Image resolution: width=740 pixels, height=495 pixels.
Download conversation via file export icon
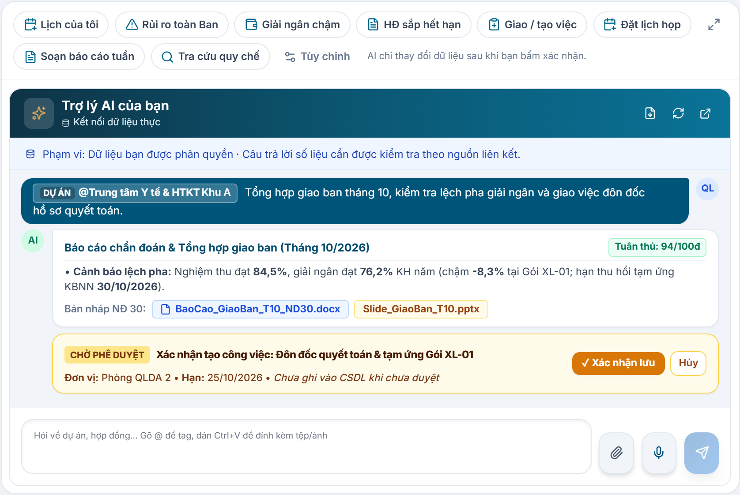(x=650, y=113)
